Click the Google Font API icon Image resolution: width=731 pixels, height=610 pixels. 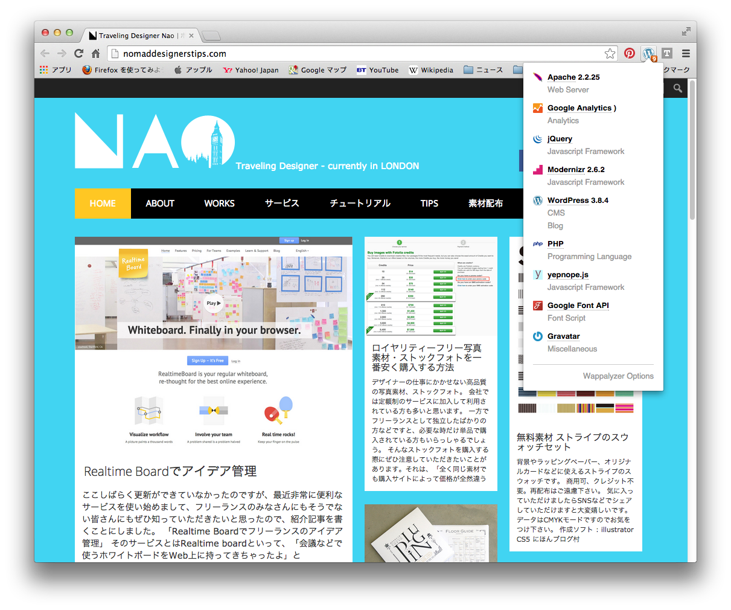538,306
